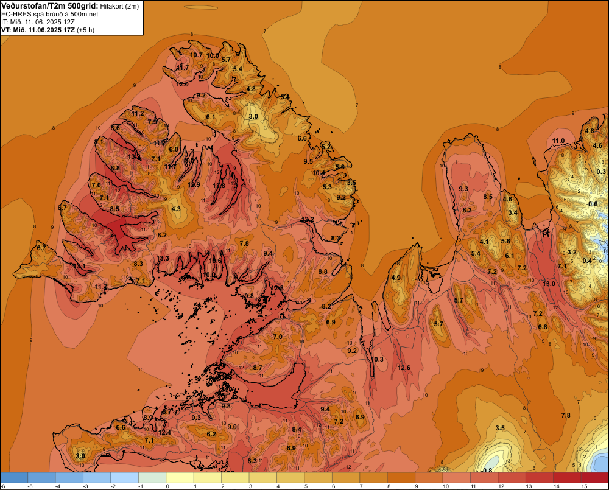Click the temperature value "12.4"
Screen dimensions: 609x490
point(164,433)
